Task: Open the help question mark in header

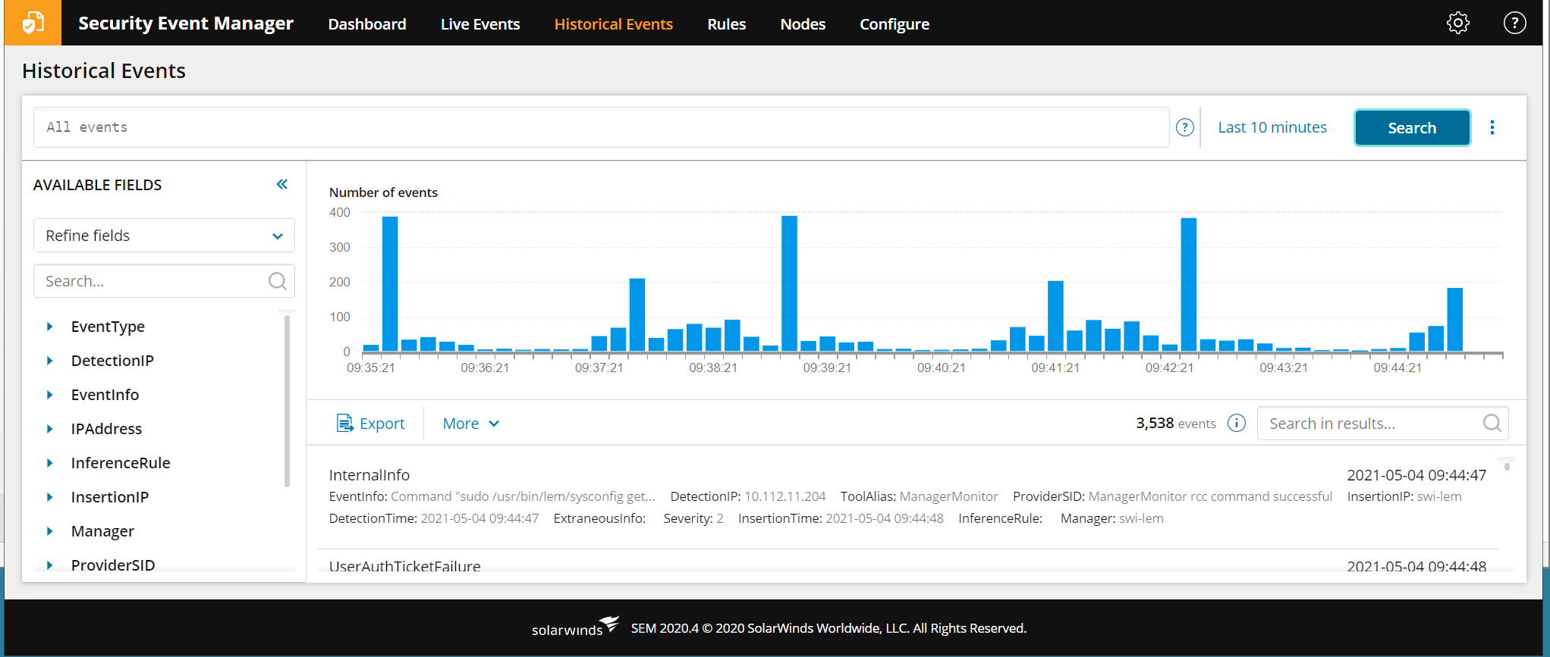Action: (x=1514, y=23)
